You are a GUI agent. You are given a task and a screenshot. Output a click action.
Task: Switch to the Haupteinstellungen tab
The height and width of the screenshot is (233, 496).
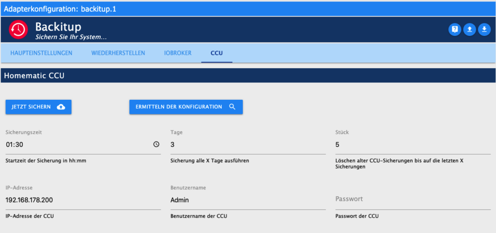pyautogui.click(x=42, y=53)
